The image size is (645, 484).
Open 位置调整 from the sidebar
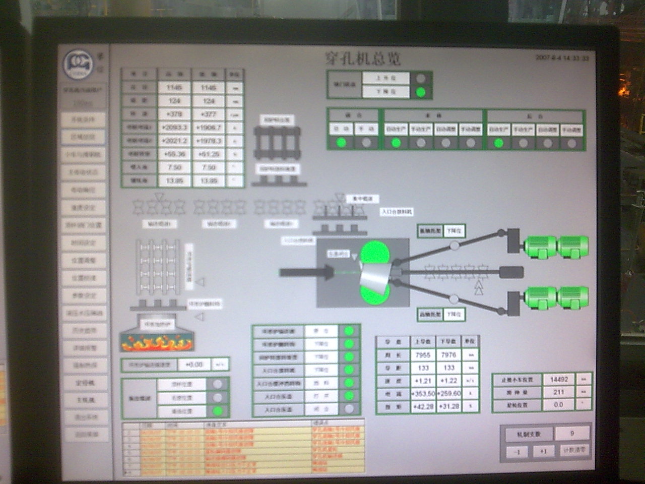coord(84,260)
